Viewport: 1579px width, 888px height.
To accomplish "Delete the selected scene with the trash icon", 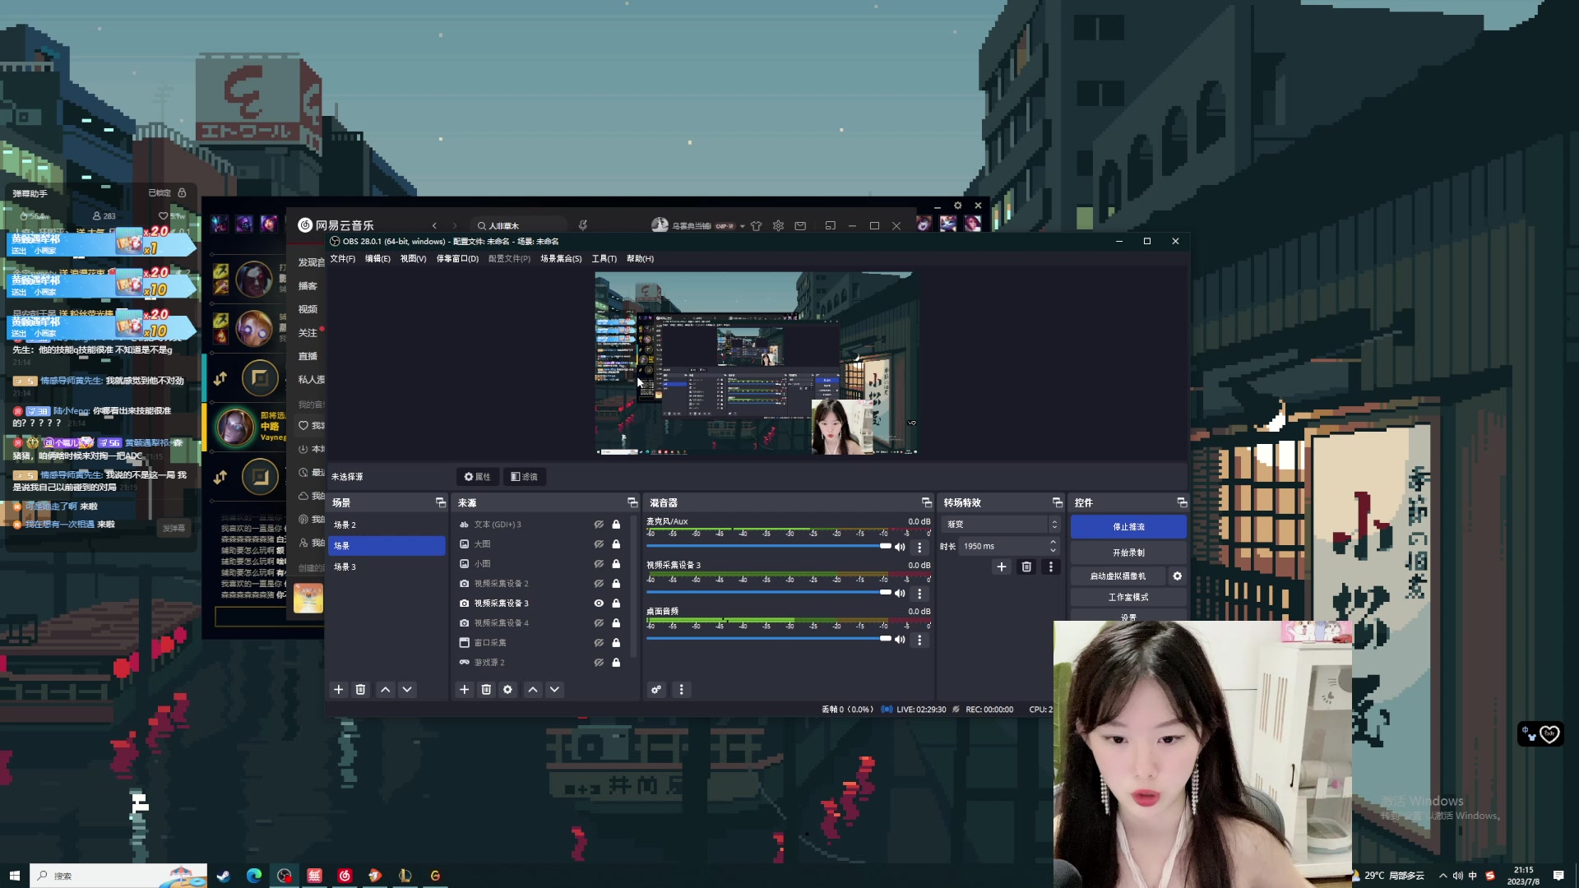I will pyautogui.click(x=360, y=690).
